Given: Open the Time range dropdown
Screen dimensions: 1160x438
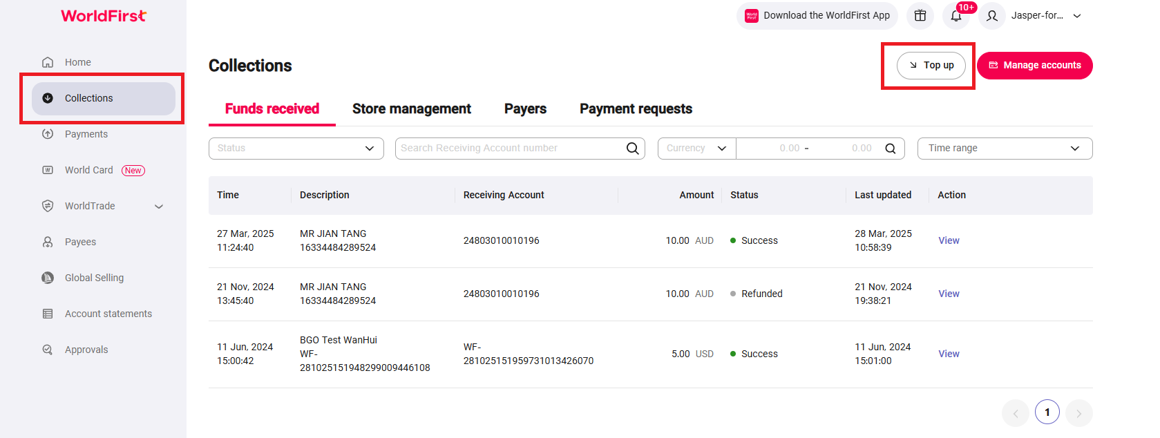Looking at the screenshot, I should pos(1005,149).
